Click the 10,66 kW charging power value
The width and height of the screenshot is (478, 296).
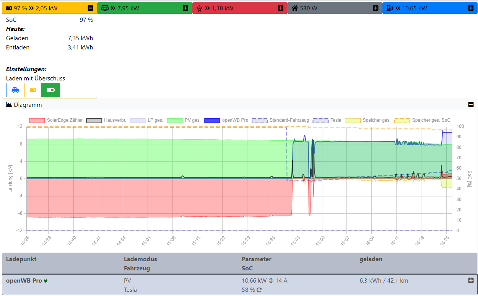[254, 281]
